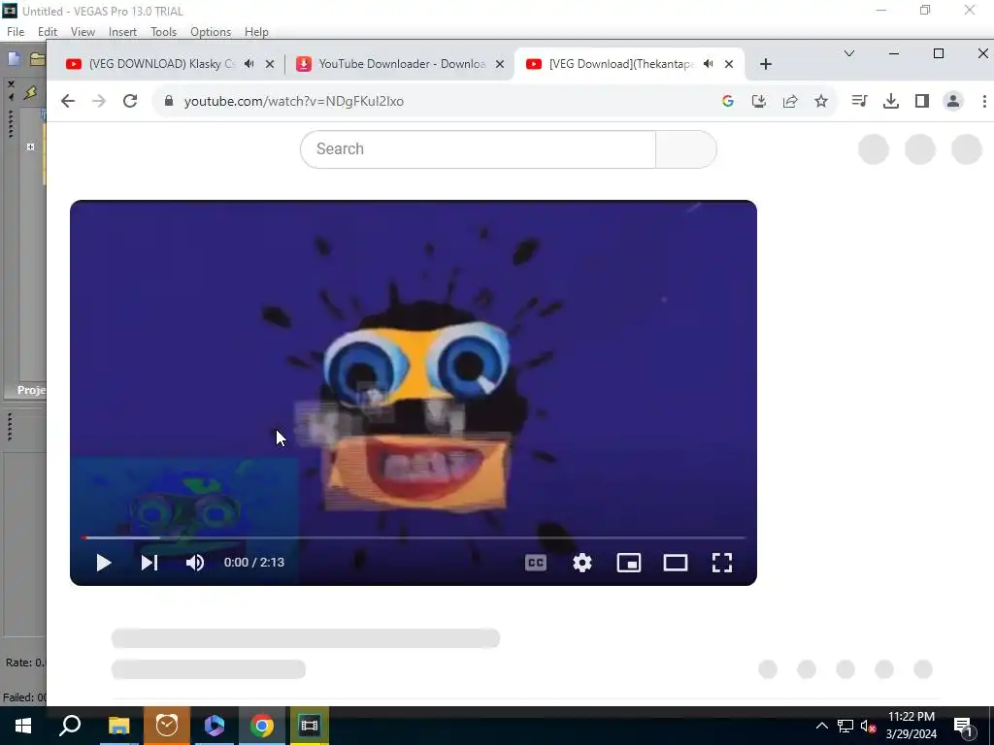Select Project Media tab in VEGAS
The height and width of the screenshot is (745, 994).
tap(30, 390)
